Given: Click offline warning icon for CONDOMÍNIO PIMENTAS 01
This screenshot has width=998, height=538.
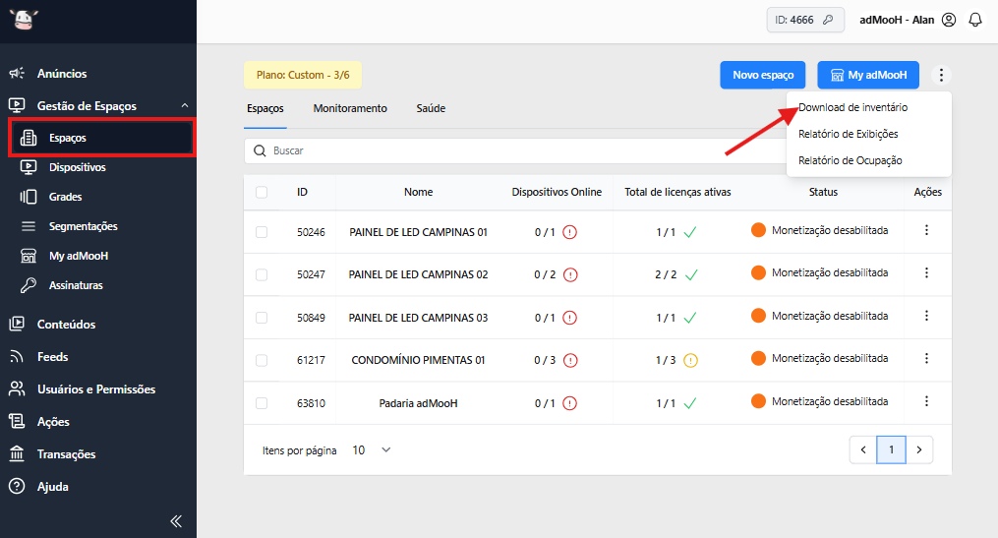Looking at the screenshot, I should point(570,360).
